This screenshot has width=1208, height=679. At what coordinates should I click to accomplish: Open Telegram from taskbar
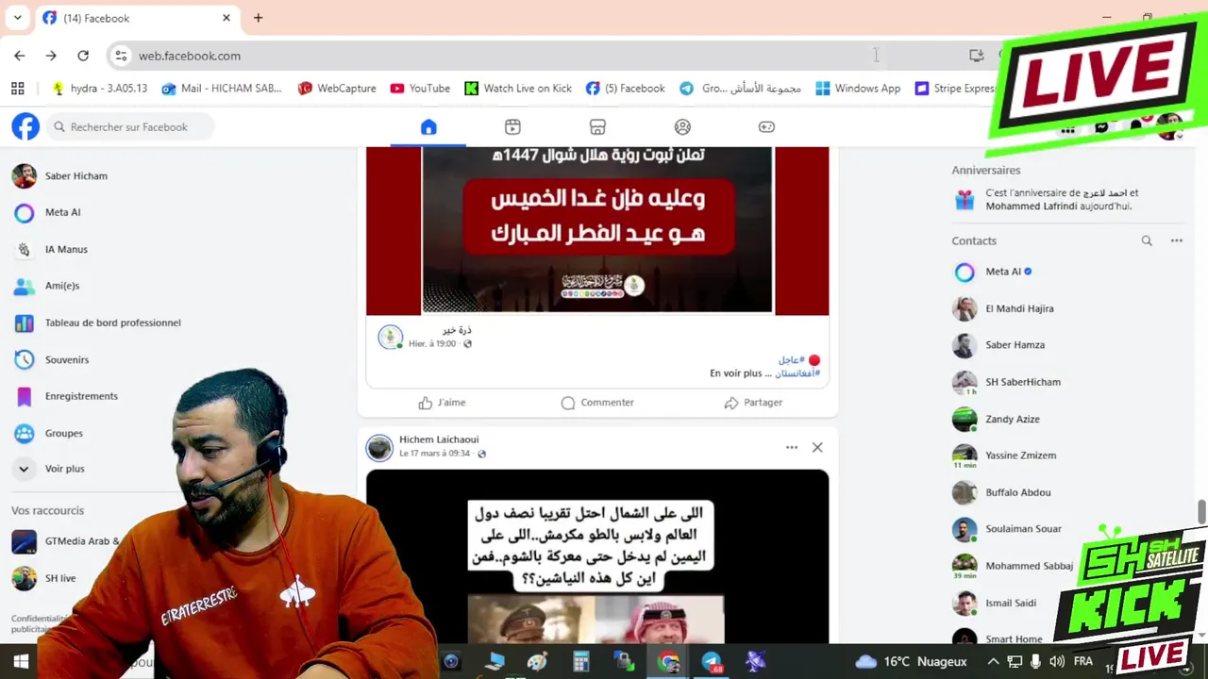pyautogui.click(x=713, y=661)
